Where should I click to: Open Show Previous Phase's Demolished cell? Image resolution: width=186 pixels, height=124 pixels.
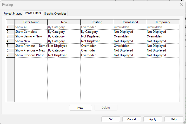(x=130, y=55)
